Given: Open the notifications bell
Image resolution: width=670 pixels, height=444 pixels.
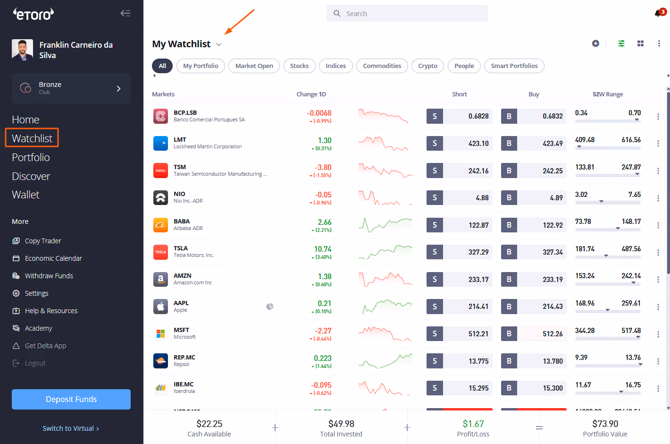Looking at the screenshot, I should 658,13.
